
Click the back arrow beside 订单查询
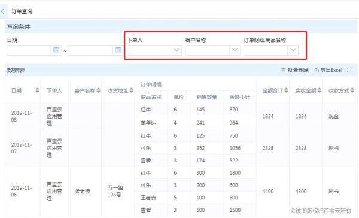pos(3,11)
